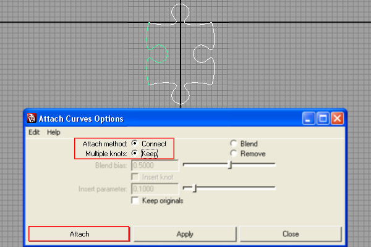Screen dimensions: 371x247
Task: Click the Apply button
Action: point(185,234)
